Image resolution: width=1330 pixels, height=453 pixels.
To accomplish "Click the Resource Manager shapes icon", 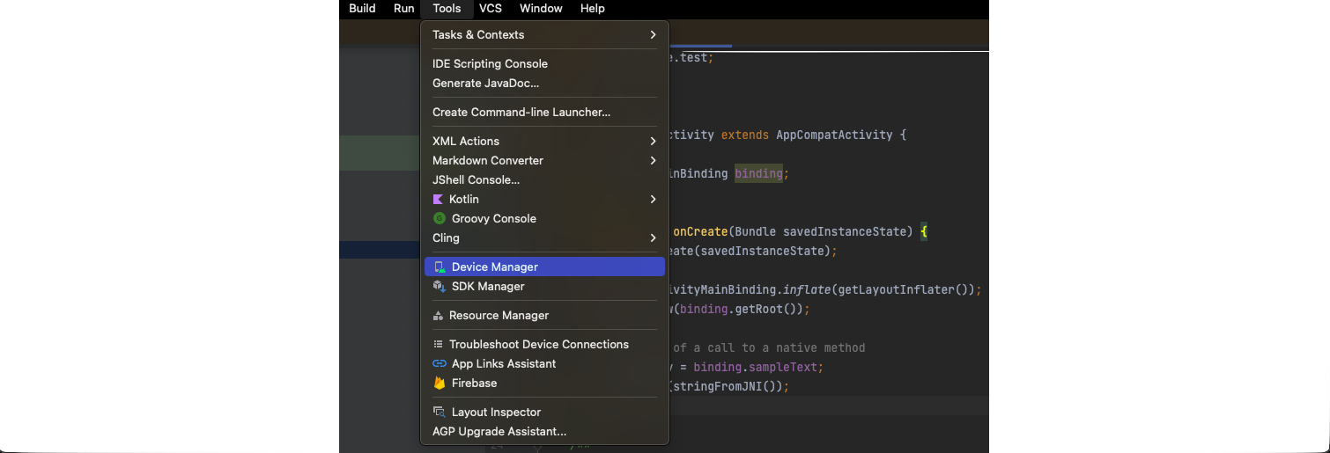I will [438, 315].
